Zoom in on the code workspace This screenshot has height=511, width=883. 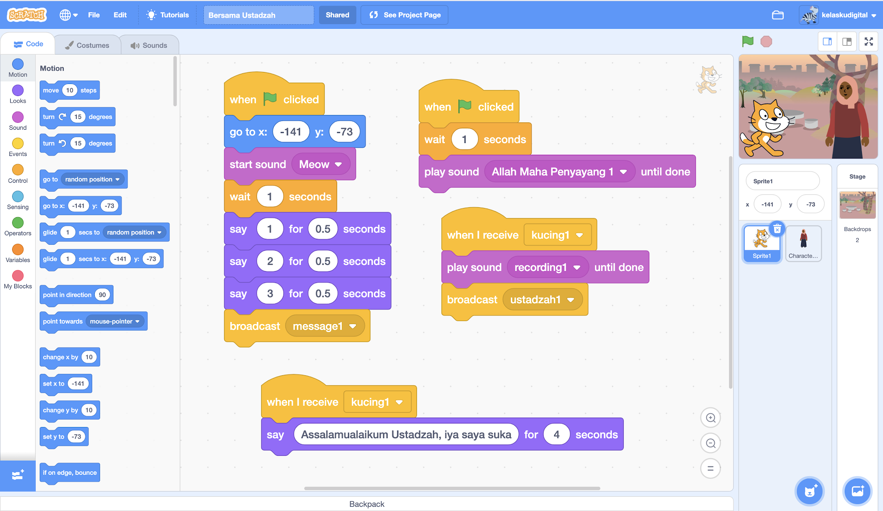pyautogui.click(x=711, y=418)
